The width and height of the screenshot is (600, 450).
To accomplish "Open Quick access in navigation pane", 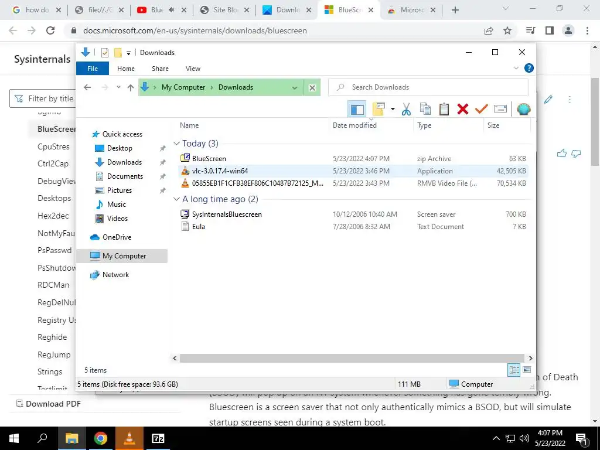I will pos(117,134).
